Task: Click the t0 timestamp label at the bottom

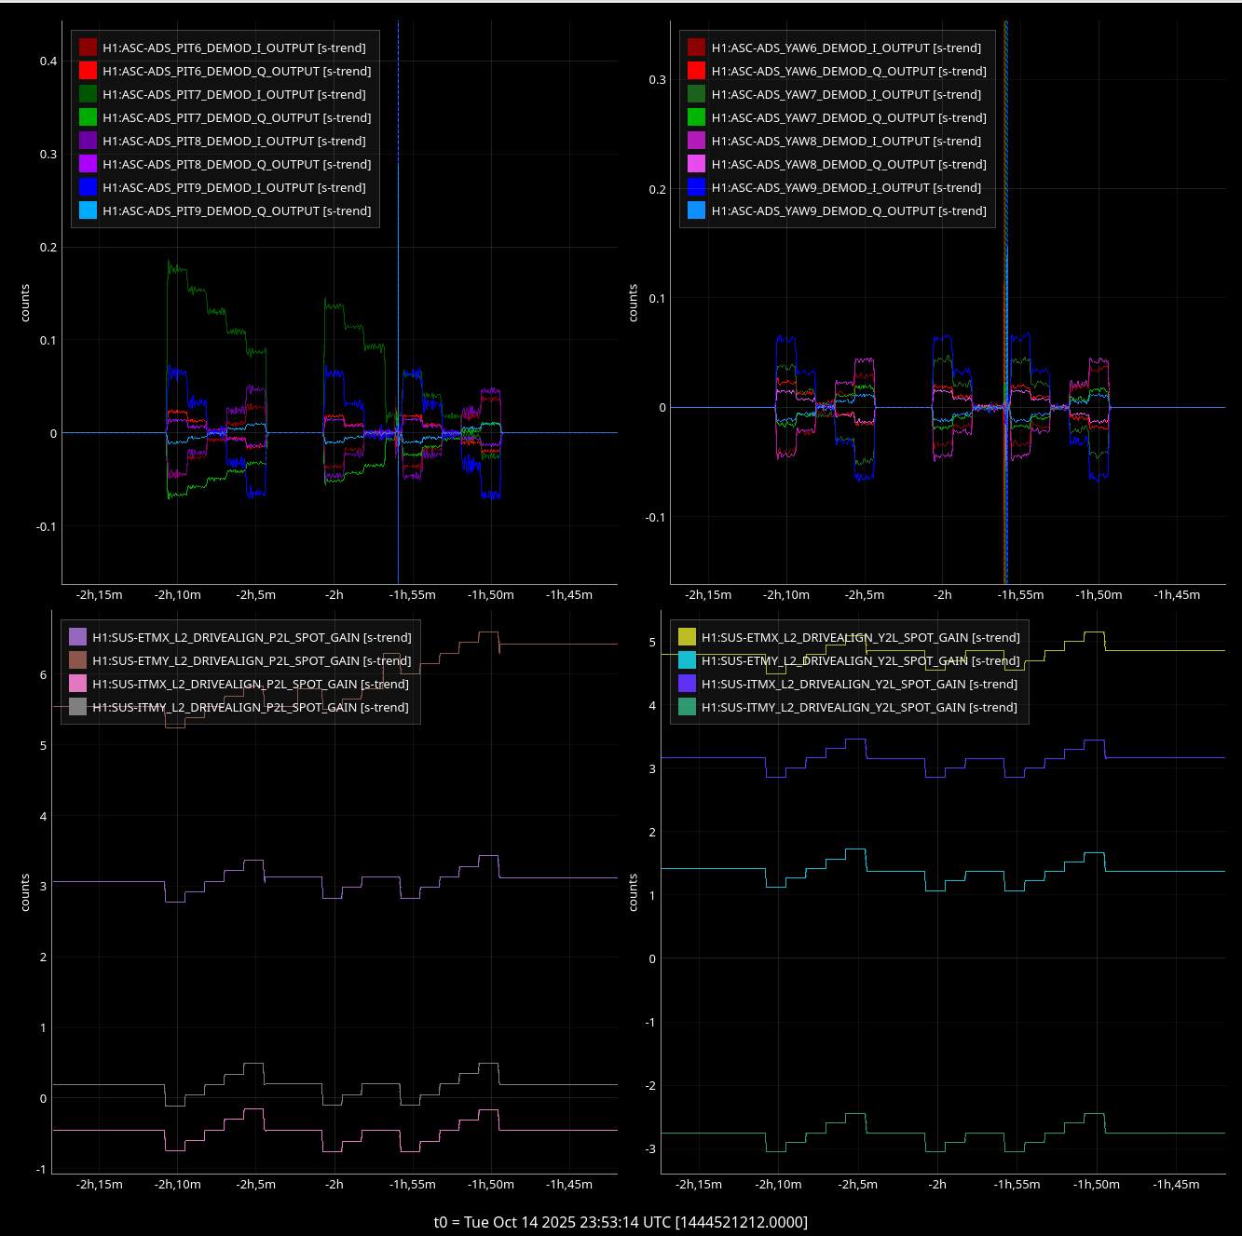Action: click(x=621, y=1222)
